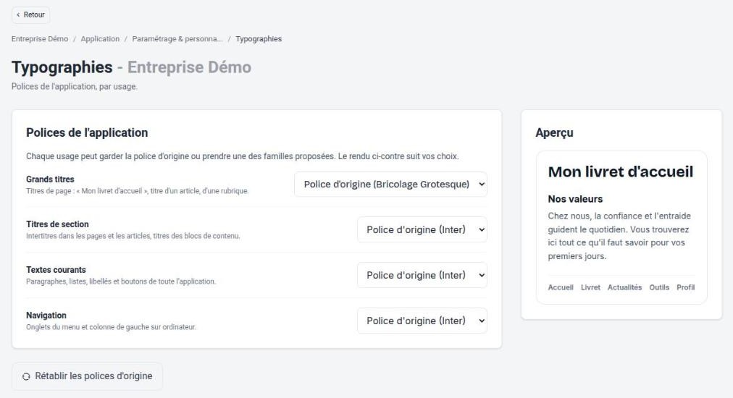Click the Typographies - Entreprise Démo page title
The height and width of the screenshot is (398, 733).
131,67
